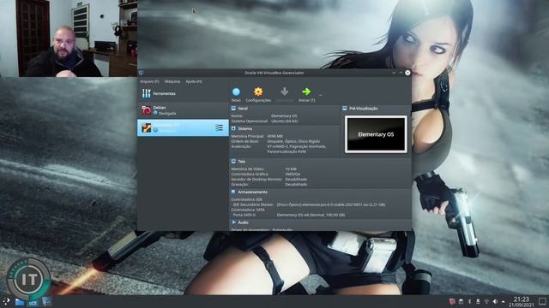Select the Debian virtual machine
This screenshot has height=308, width=549.
(183, 110)
